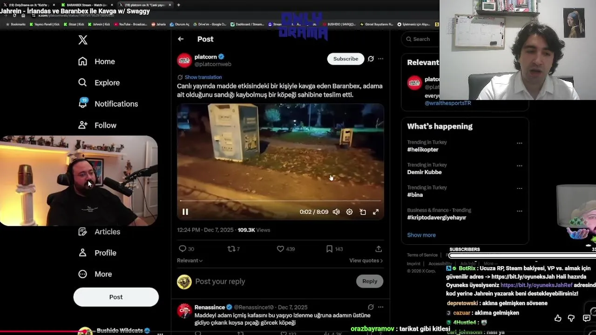Open the Jahrein | Kick bookmark
The image size is (596, 335).
99,24
